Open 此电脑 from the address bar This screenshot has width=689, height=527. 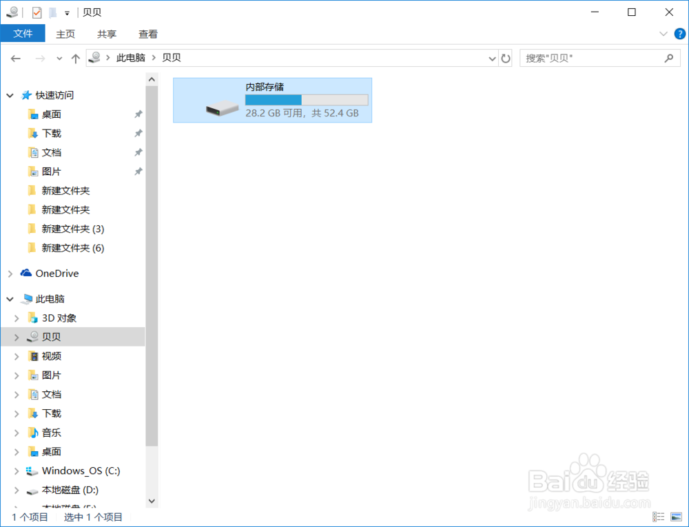coord(131,58)
